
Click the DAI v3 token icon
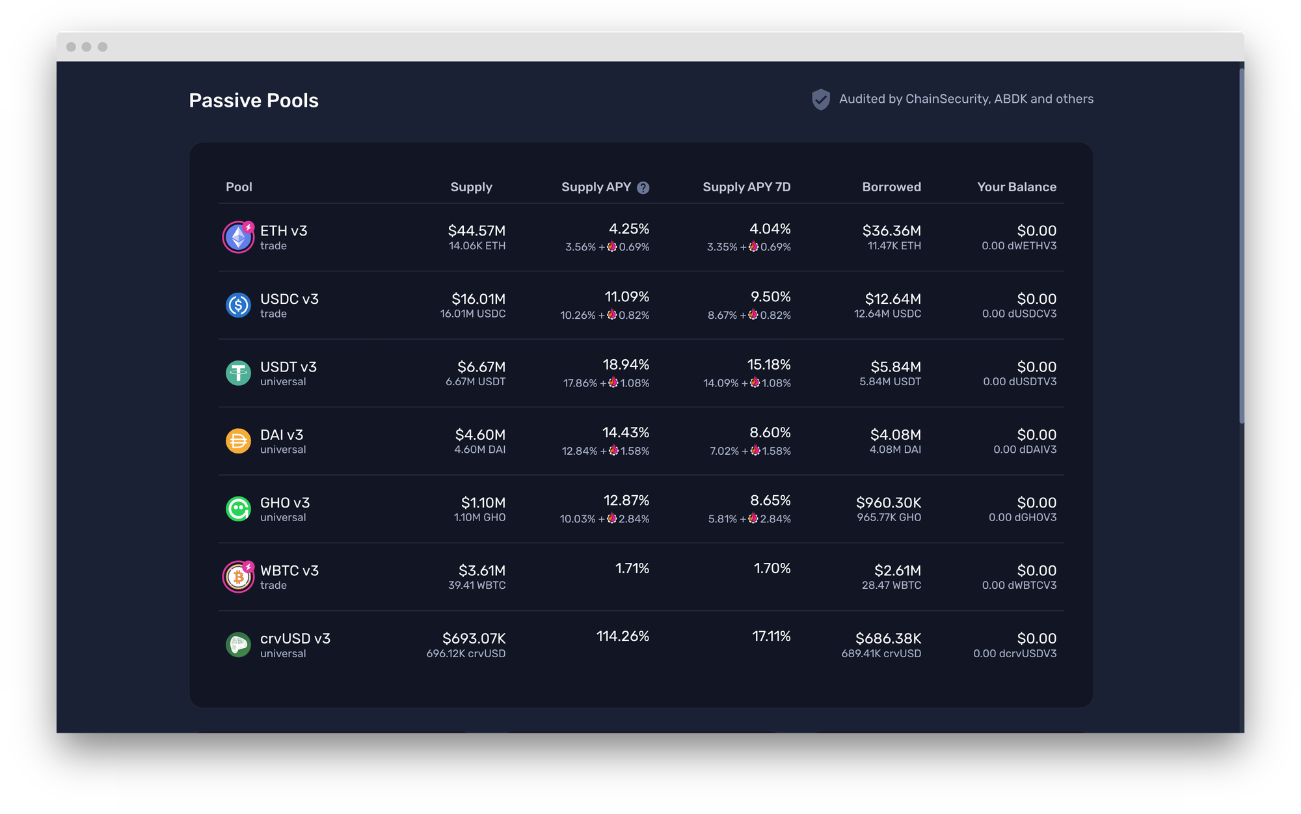click(238, 441)
